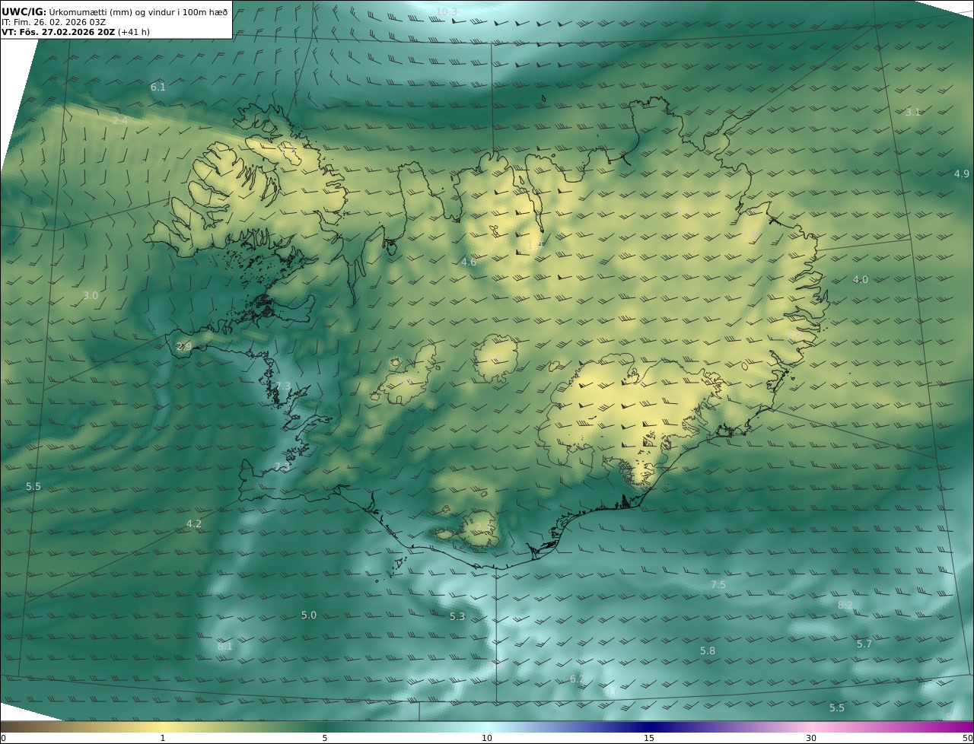Click the 4.9 value on the map
The image size is (974, 744).
pyautogui.click(x=962, y=173)
